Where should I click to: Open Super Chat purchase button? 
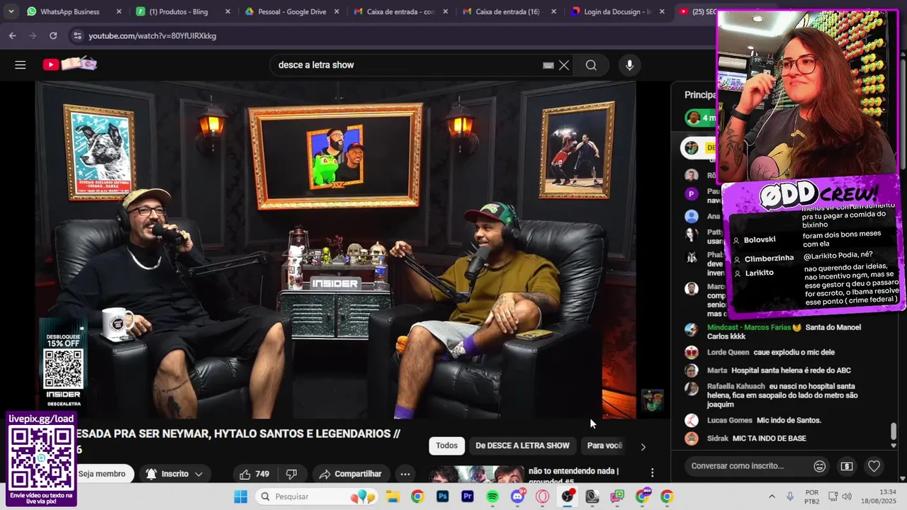847,466
